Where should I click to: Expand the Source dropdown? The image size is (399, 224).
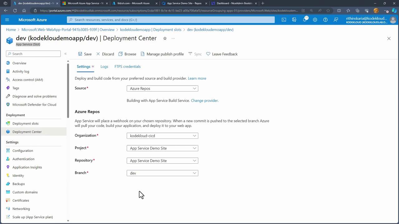click(162, 89)
